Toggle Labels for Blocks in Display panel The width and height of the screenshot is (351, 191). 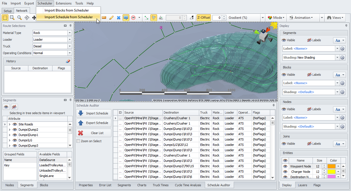[x=309, y=75]
